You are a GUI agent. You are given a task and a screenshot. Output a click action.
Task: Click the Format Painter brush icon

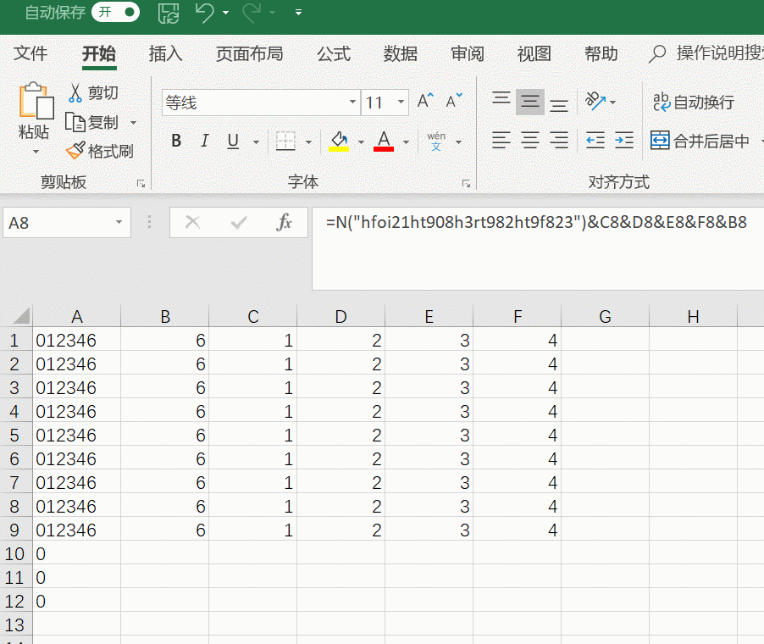[75, 151]
